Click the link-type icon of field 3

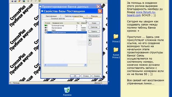46,32
